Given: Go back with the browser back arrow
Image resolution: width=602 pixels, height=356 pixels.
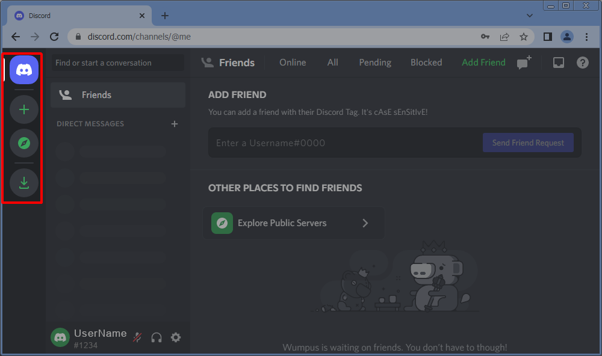Looking at the screenshot, I should (16, 37).
